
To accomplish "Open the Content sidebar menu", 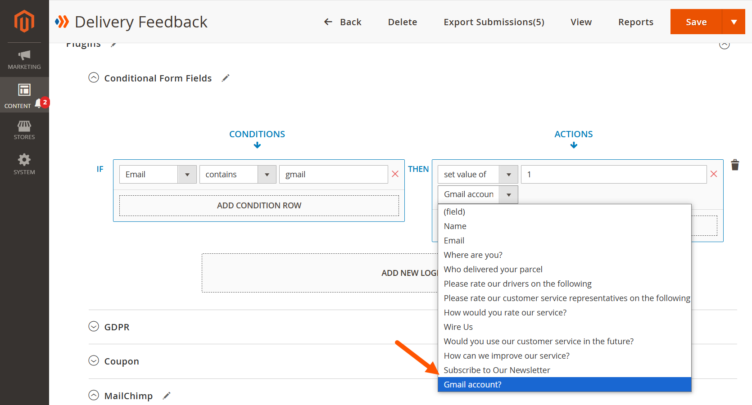I will (x=24, y=95).
